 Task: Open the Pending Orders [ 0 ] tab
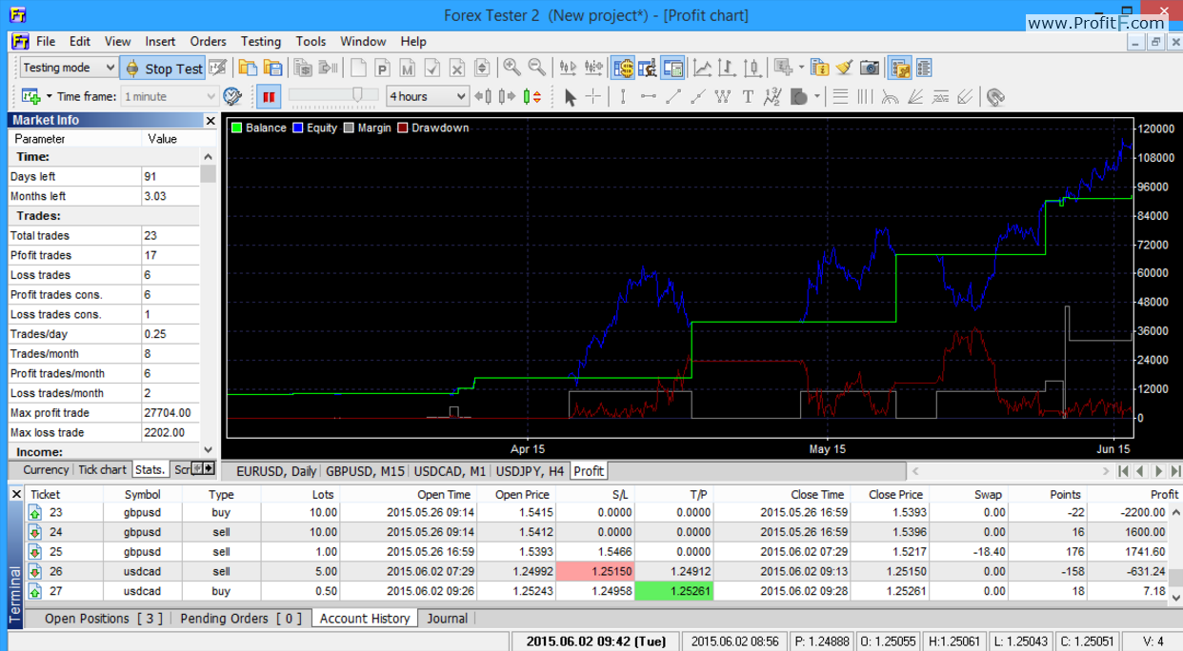tap(241, 619)
